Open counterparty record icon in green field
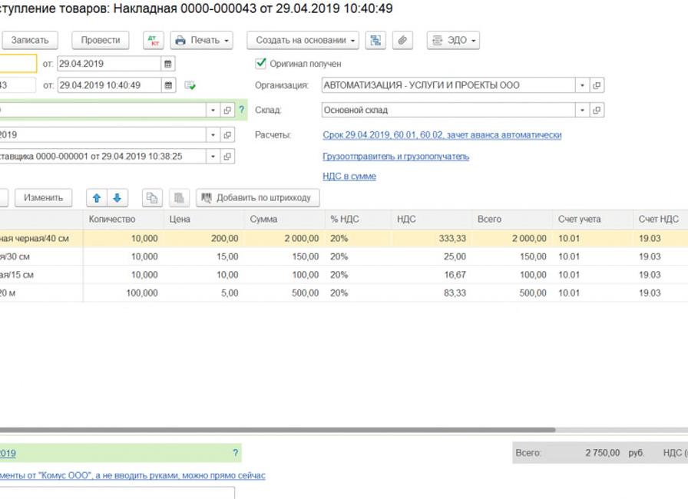This screenshot has height=499, width=688. 227,110
